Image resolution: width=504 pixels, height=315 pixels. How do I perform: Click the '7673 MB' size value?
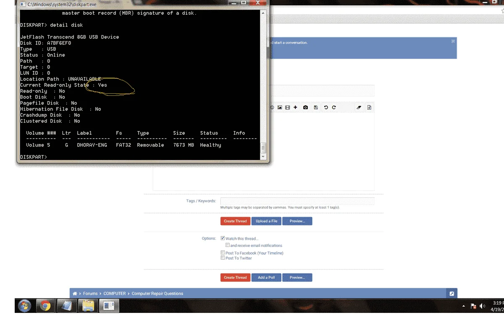(184, 145)
